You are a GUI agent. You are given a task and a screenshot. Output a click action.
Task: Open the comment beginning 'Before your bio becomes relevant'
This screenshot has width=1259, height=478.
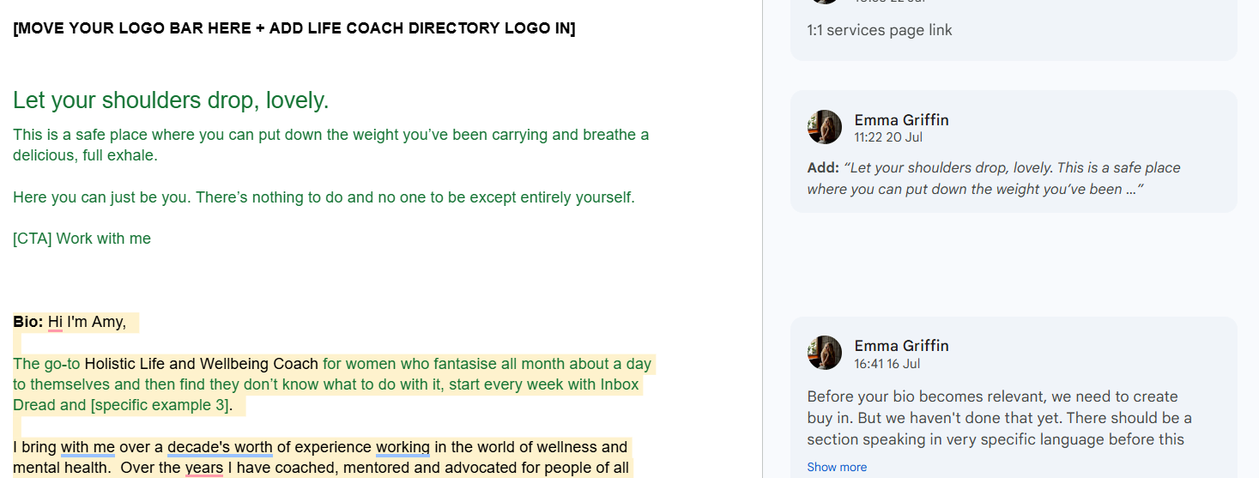(x=1014, y=397)
